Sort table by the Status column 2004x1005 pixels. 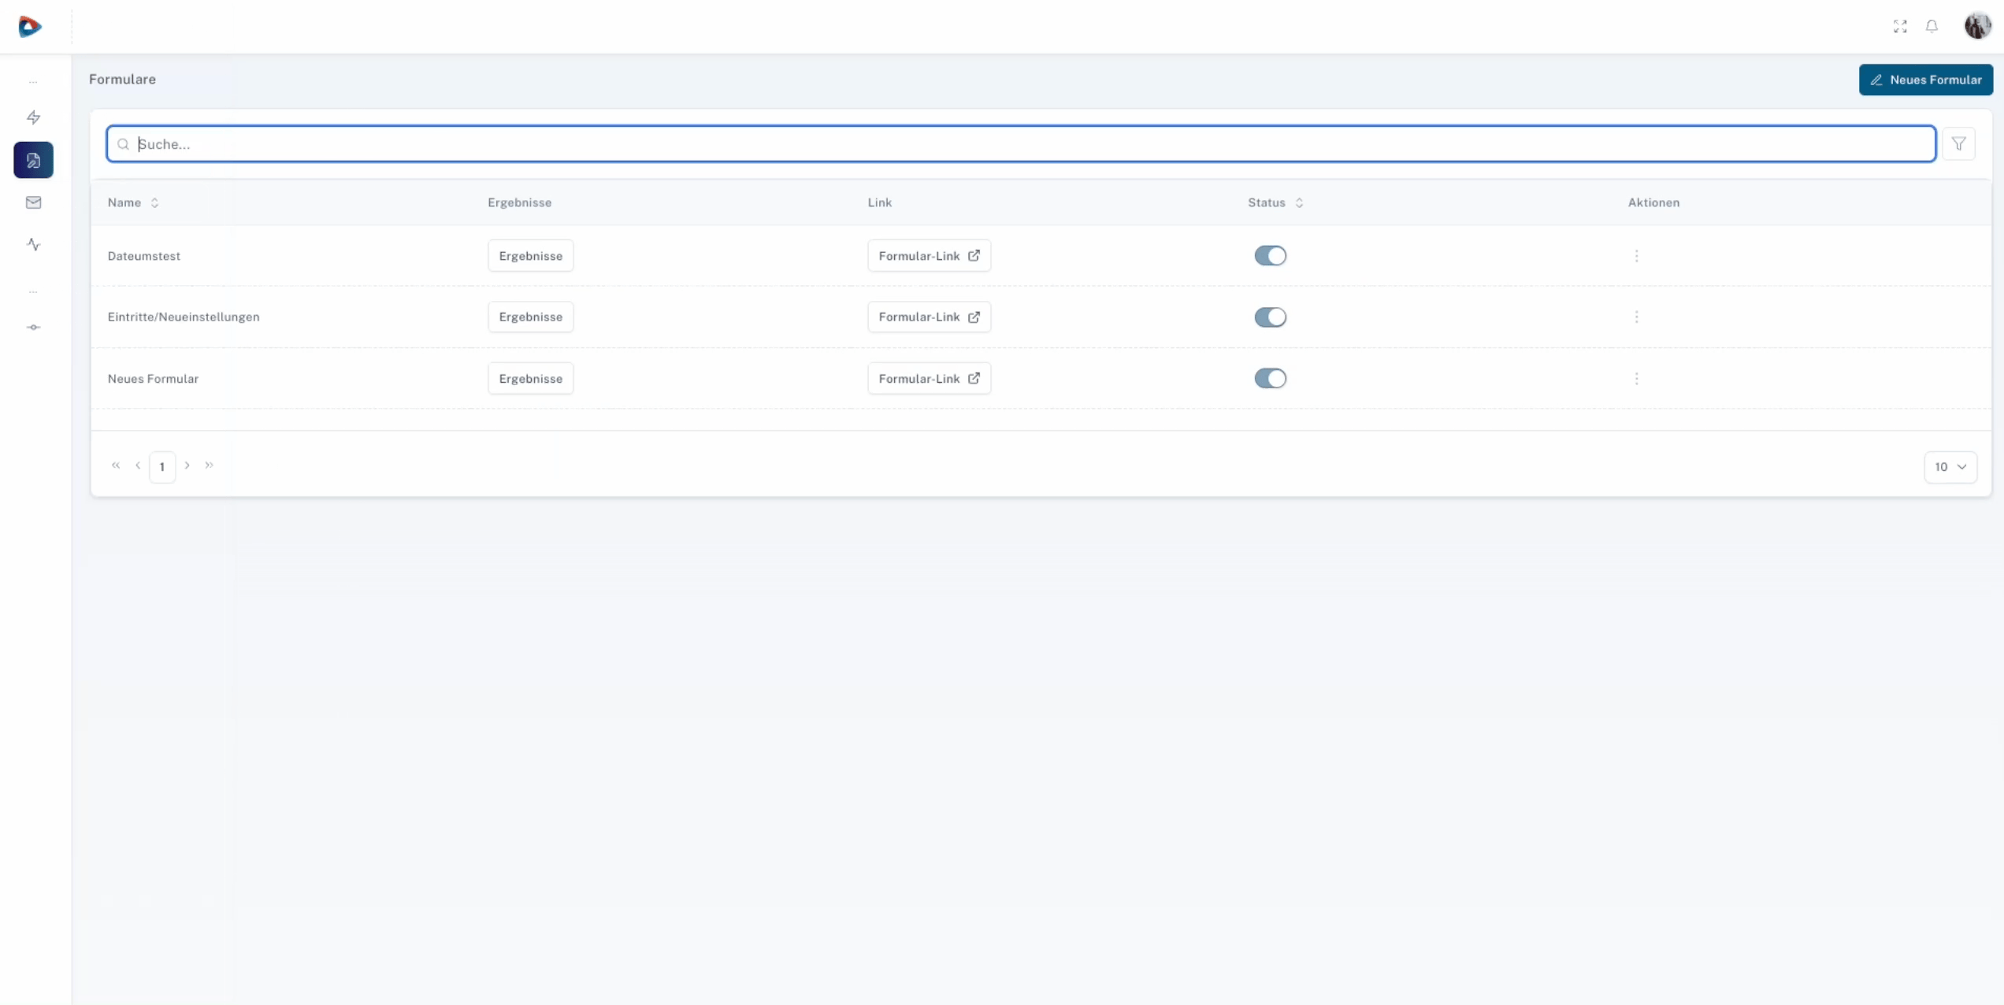[1275, 202]
